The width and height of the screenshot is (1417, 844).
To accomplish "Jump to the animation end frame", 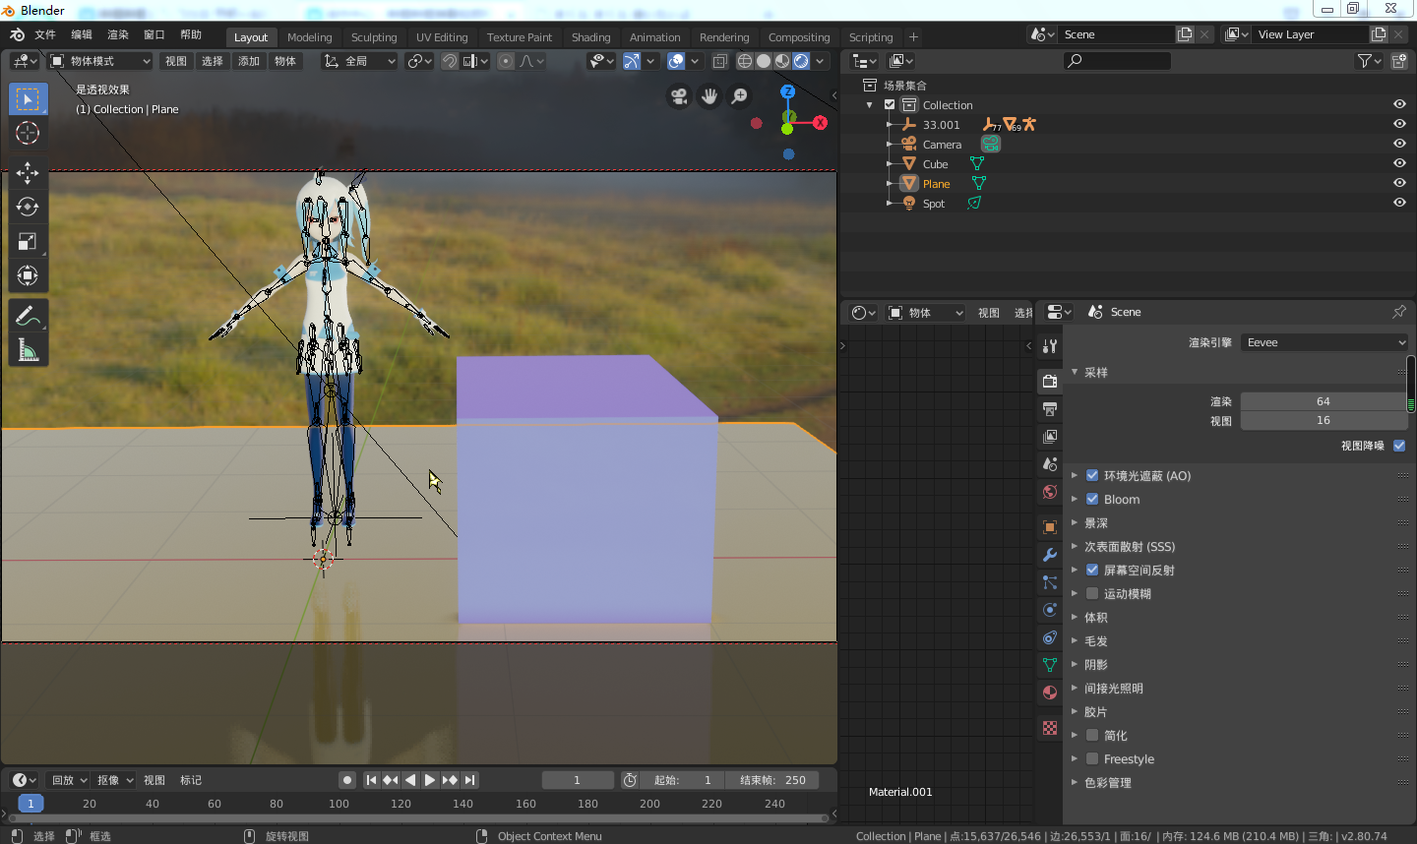I will click(x=470, y=780).
